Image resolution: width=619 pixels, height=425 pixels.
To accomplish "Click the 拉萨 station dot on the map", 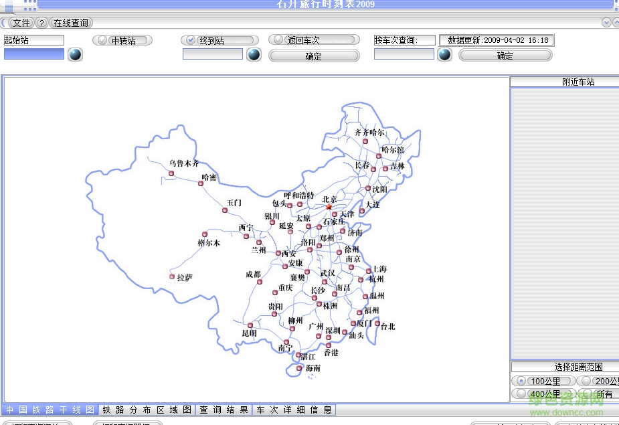I will pos(172,276).
